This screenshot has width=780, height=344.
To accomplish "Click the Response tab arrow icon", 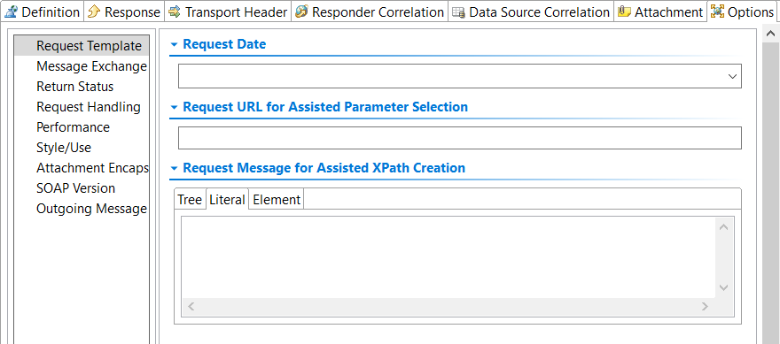I will click(x=94, y=11).
